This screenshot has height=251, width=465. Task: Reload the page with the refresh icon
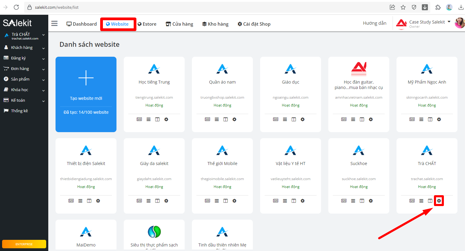(x=16, y=7)
